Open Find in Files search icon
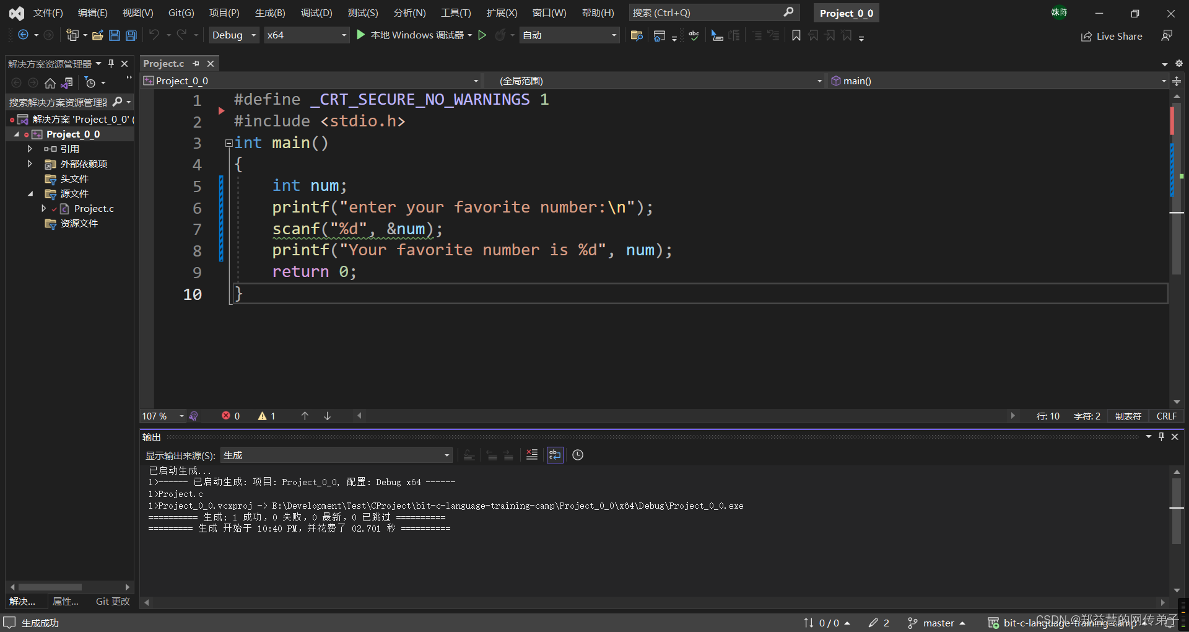 click(636, 35)
